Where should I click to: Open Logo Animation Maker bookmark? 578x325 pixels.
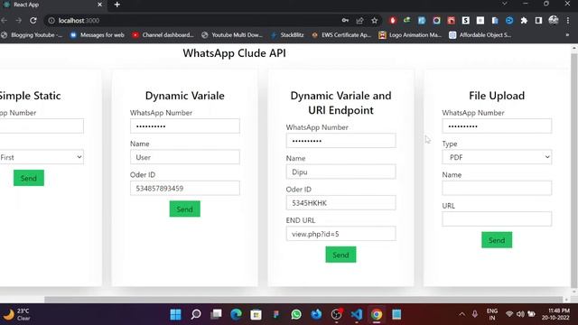[410, 35]
